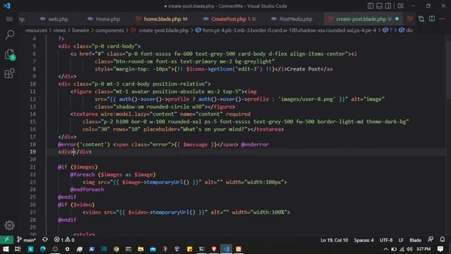This screenshot has width=451, height=254.
Task: Open the Extensions view
Action: pyautogui.click(x=9, y=73)
